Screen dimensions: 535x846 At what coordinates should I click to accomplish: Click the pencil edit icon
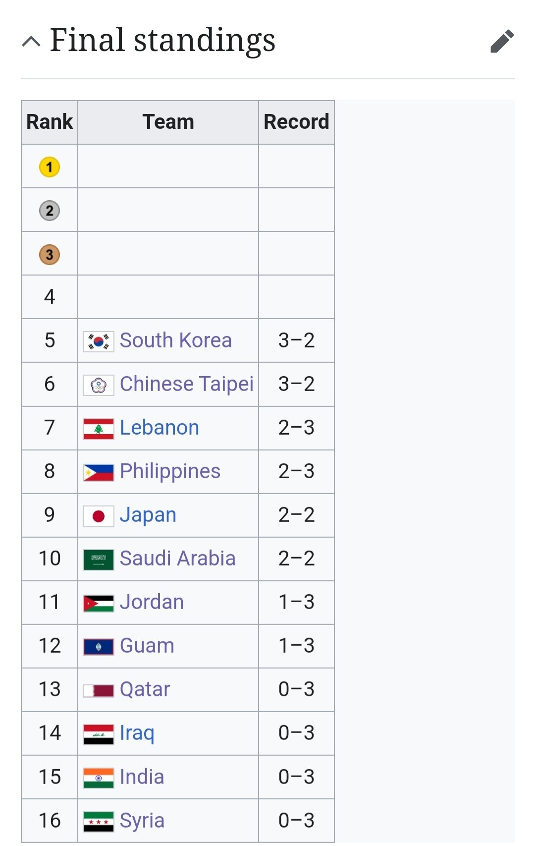coord(502,41)
